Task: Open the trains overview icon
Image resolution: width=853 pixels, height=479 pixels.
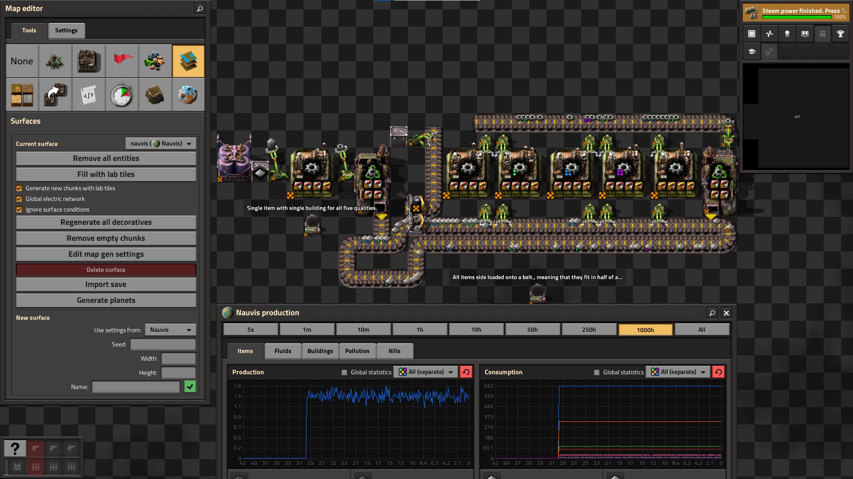Action: (x=823, y=34)
